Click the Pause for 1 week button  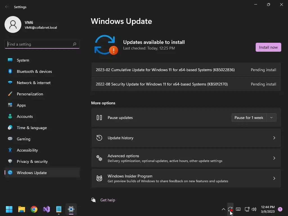[x=249, y=118]
